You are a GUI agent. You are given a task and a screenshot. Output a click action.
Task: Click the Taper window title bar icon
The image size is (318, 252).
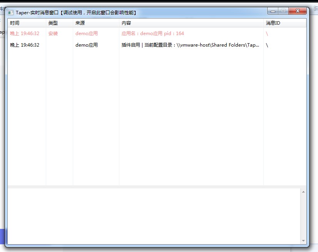[10, 13]
